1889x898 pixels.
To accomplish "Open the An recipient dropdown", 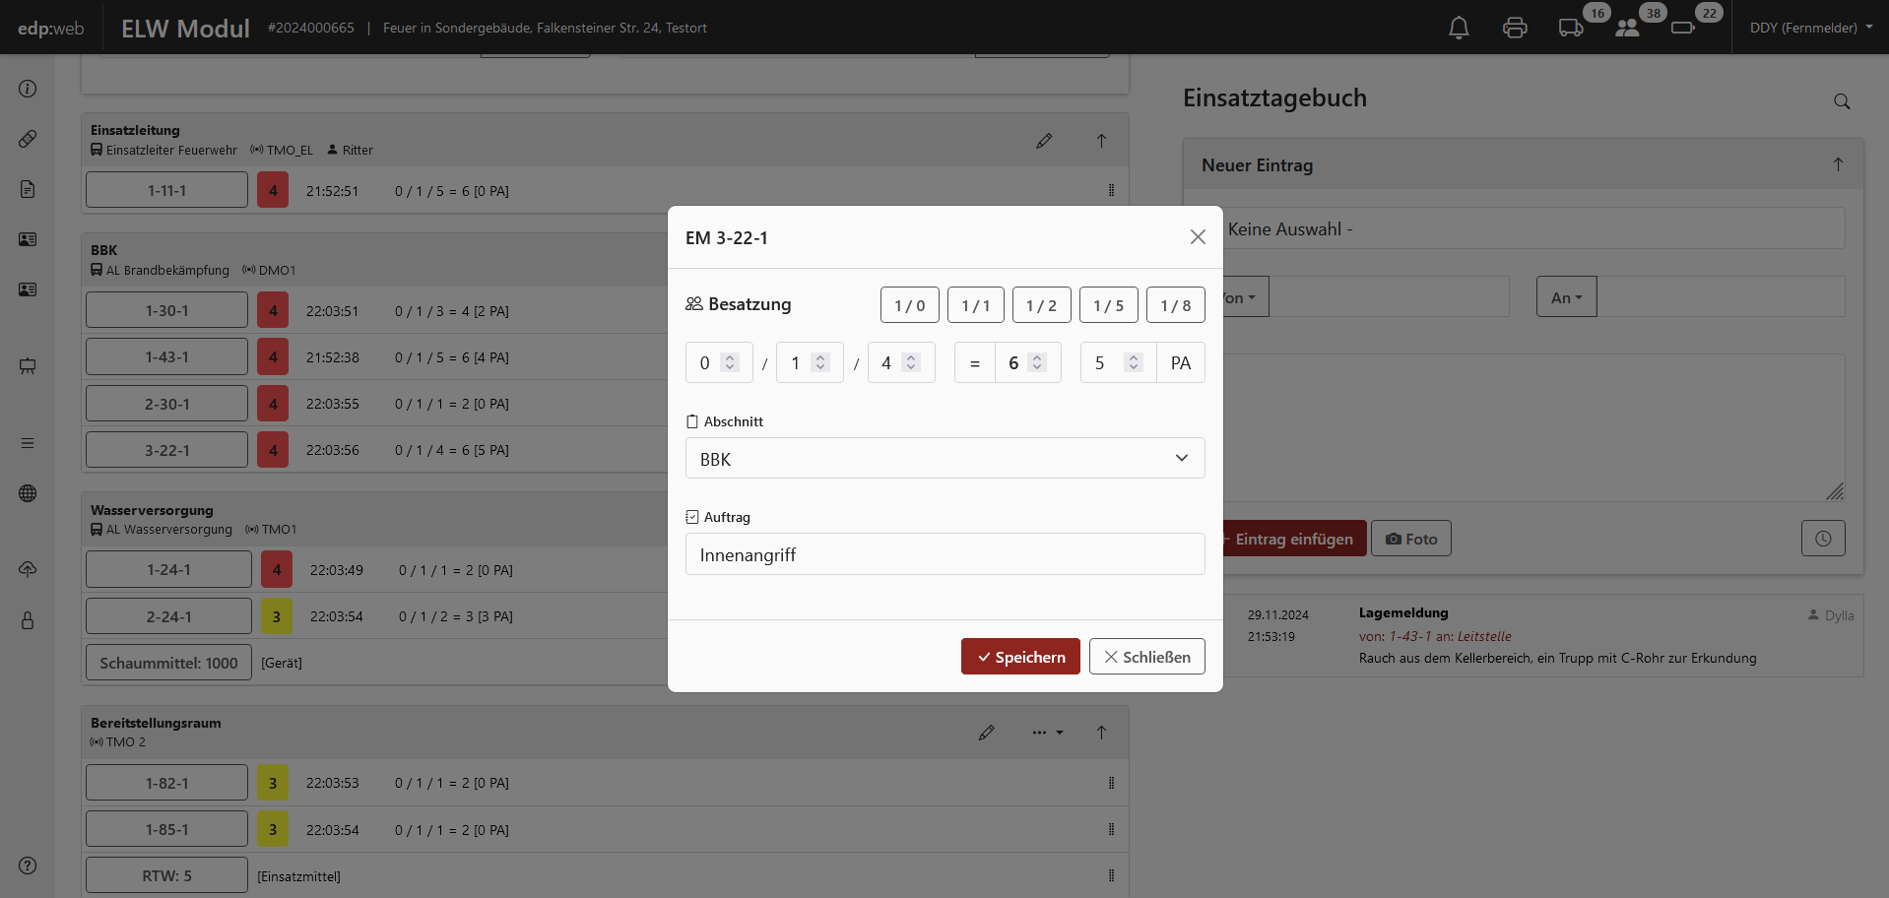I will tap(1566, 297).
